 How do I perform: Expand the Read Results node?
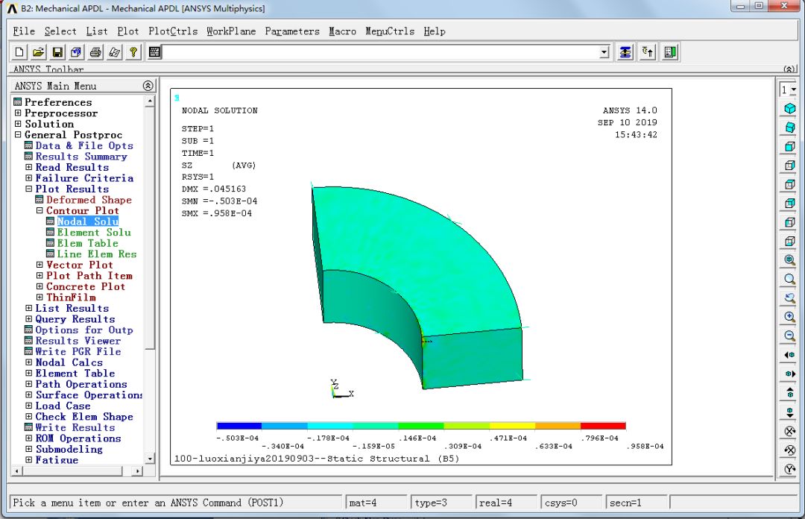[x=29, y=167]
